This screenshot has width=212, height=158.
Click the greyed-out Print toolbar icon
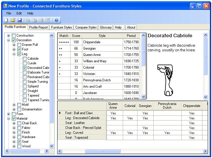tap(41, 20)
